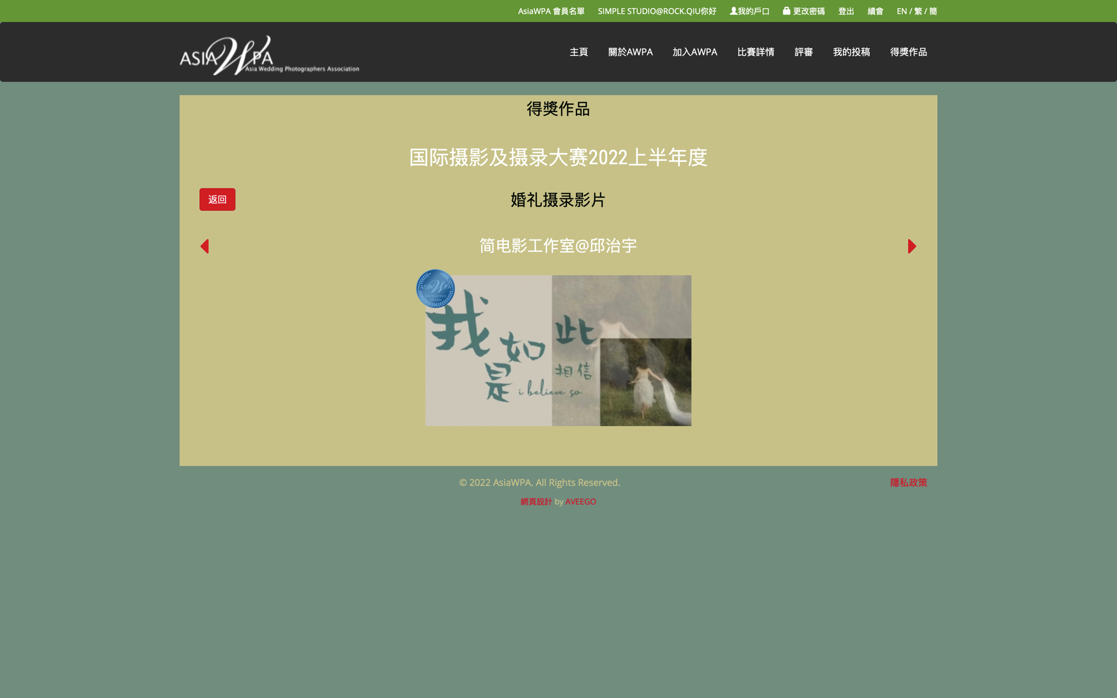Image resolution: width=1117 pixels, height=698 pixels.
Task: Open the 主頁 home menu
Action: pyautogui.click(x=579, y=52)
